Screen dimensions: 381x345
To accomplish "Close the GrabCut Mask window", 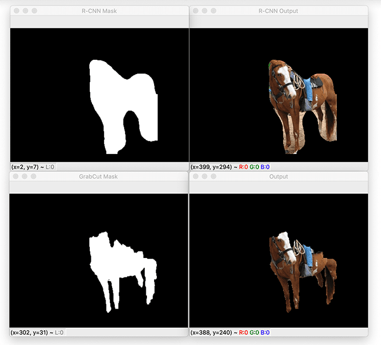I will [x=16, y=177].
